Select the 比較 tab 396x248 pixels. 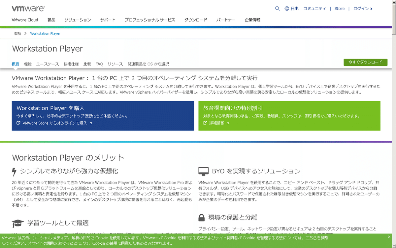click(x=87, y=64)
